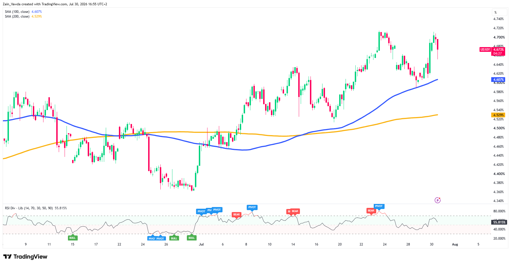Click the purple lightning bolt icon
The image size is (511, 265).
437,200
